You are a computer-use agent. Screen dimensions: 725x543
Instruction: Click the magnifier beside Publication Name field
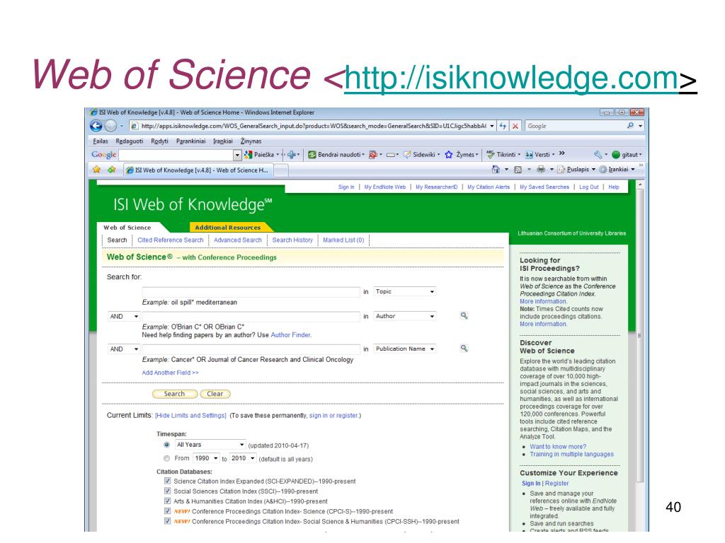click(x=464, y=349)
